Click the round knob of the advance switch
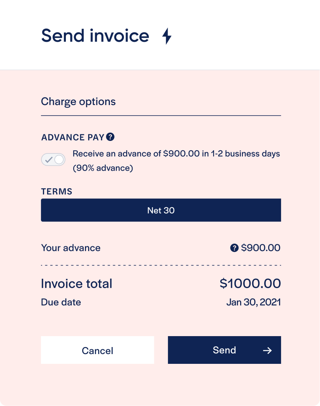The image size is (320, 406). coord(59,160)
